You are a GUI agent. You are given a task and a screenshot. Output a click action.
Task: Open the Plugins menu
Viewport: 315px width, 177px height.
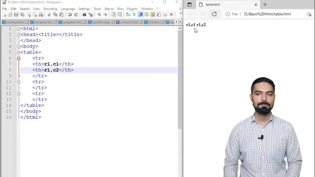coord(132,9)
